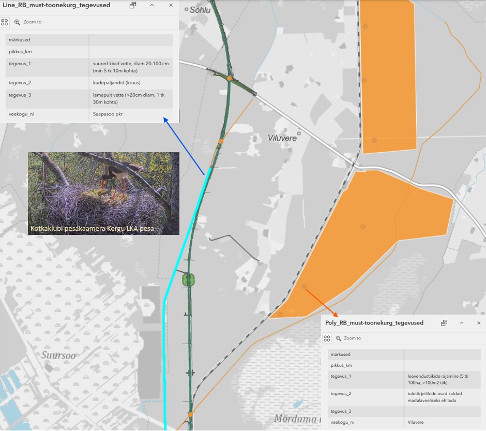Open the Kotkaklubi nest camera image
Screen dimensions: 486x431
pyautogui.click(x=103, y=193)
